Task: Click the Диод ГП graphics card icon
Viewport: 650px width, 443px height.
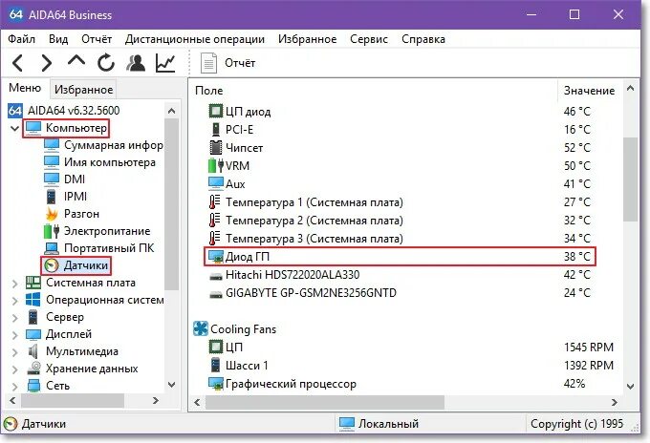Action: pyautogui.click(x=216, y=257)
